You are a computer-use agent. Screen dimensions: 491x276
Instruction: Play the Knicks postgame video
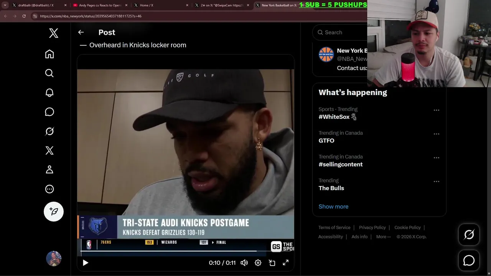[86, 263]
